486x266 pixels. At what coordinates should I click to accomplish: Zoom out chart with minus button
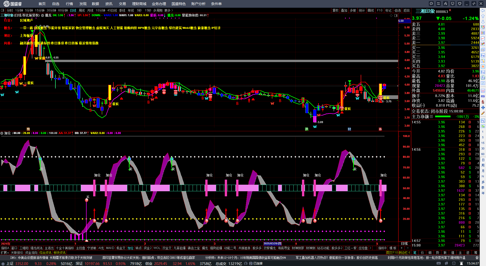(x=408, y=248)
